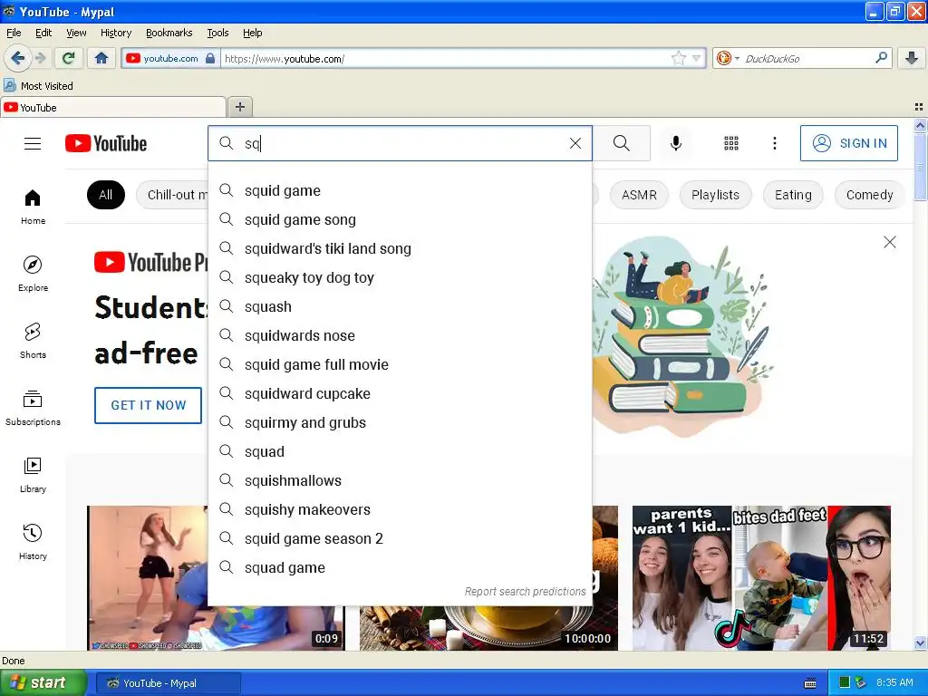928x696 pixels.
Task: Select the Chill-out filter chip
Action: point(172,195)
